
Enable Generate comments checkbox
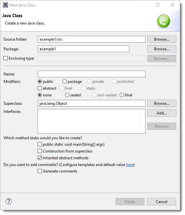[x=40, y=171]
